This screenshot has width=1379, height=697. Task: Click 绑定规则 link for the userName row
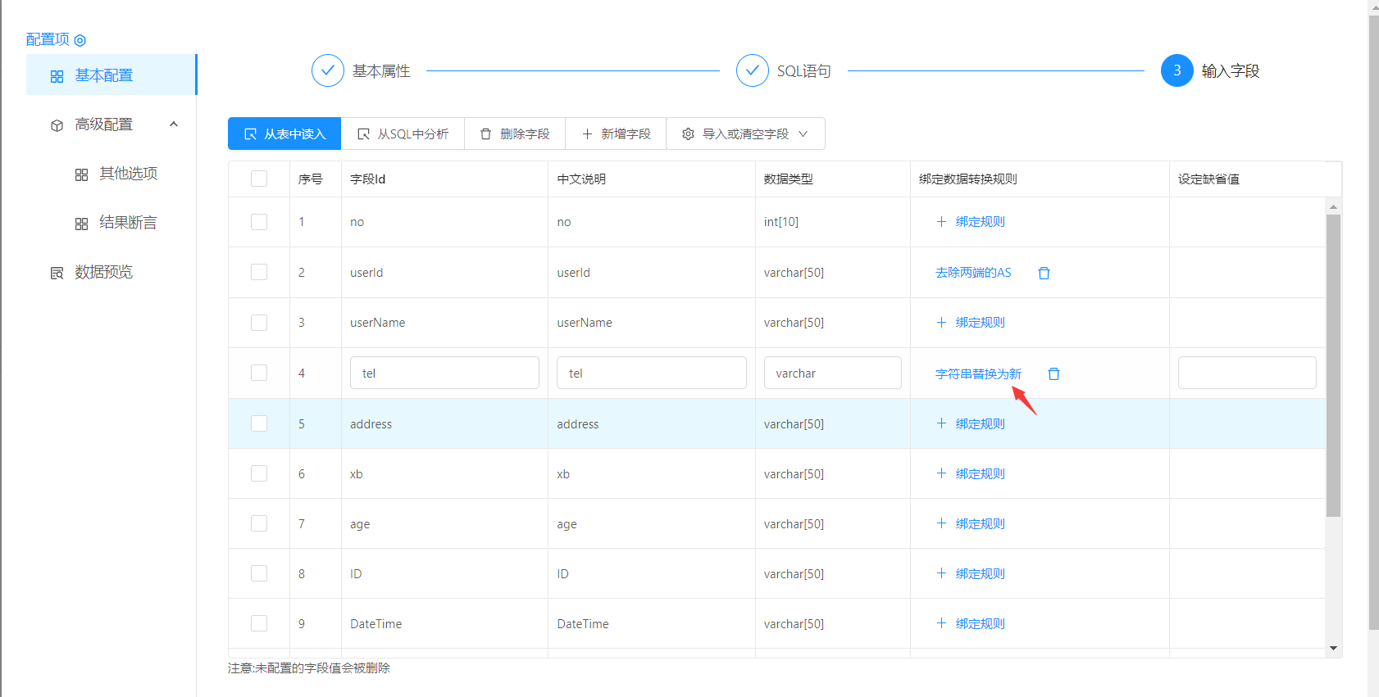[980, 323]
